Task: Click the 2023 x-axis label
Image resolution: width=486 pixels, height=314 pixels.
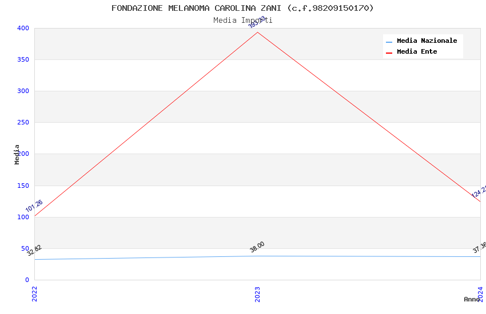Action: (257, 294)
